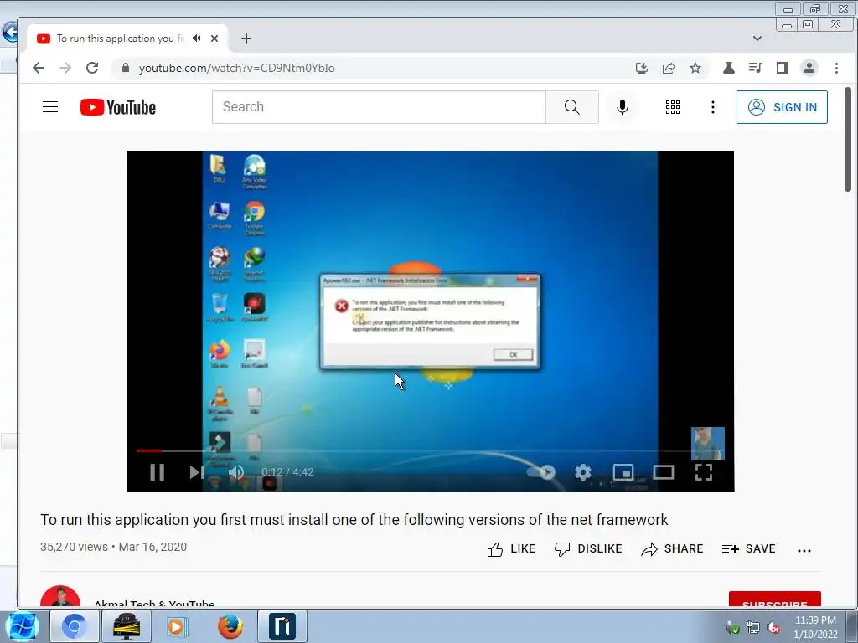Dislike this video
858x643 pixels.
[x=588, y=549]
